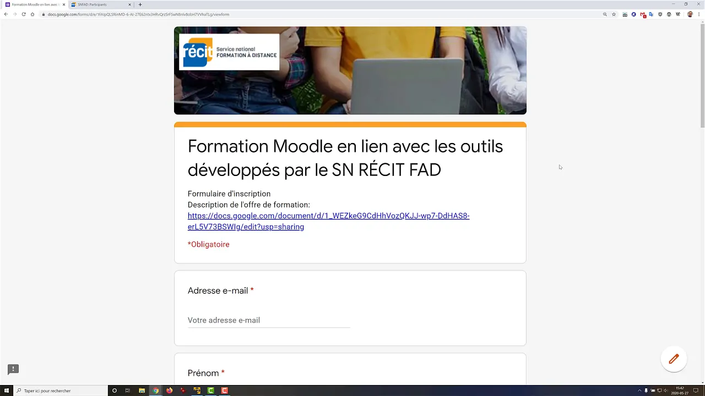This screenshot has width=705, height=396.
Task: Open the green Camtasia taskbar icon
Action: coord(211,391)
